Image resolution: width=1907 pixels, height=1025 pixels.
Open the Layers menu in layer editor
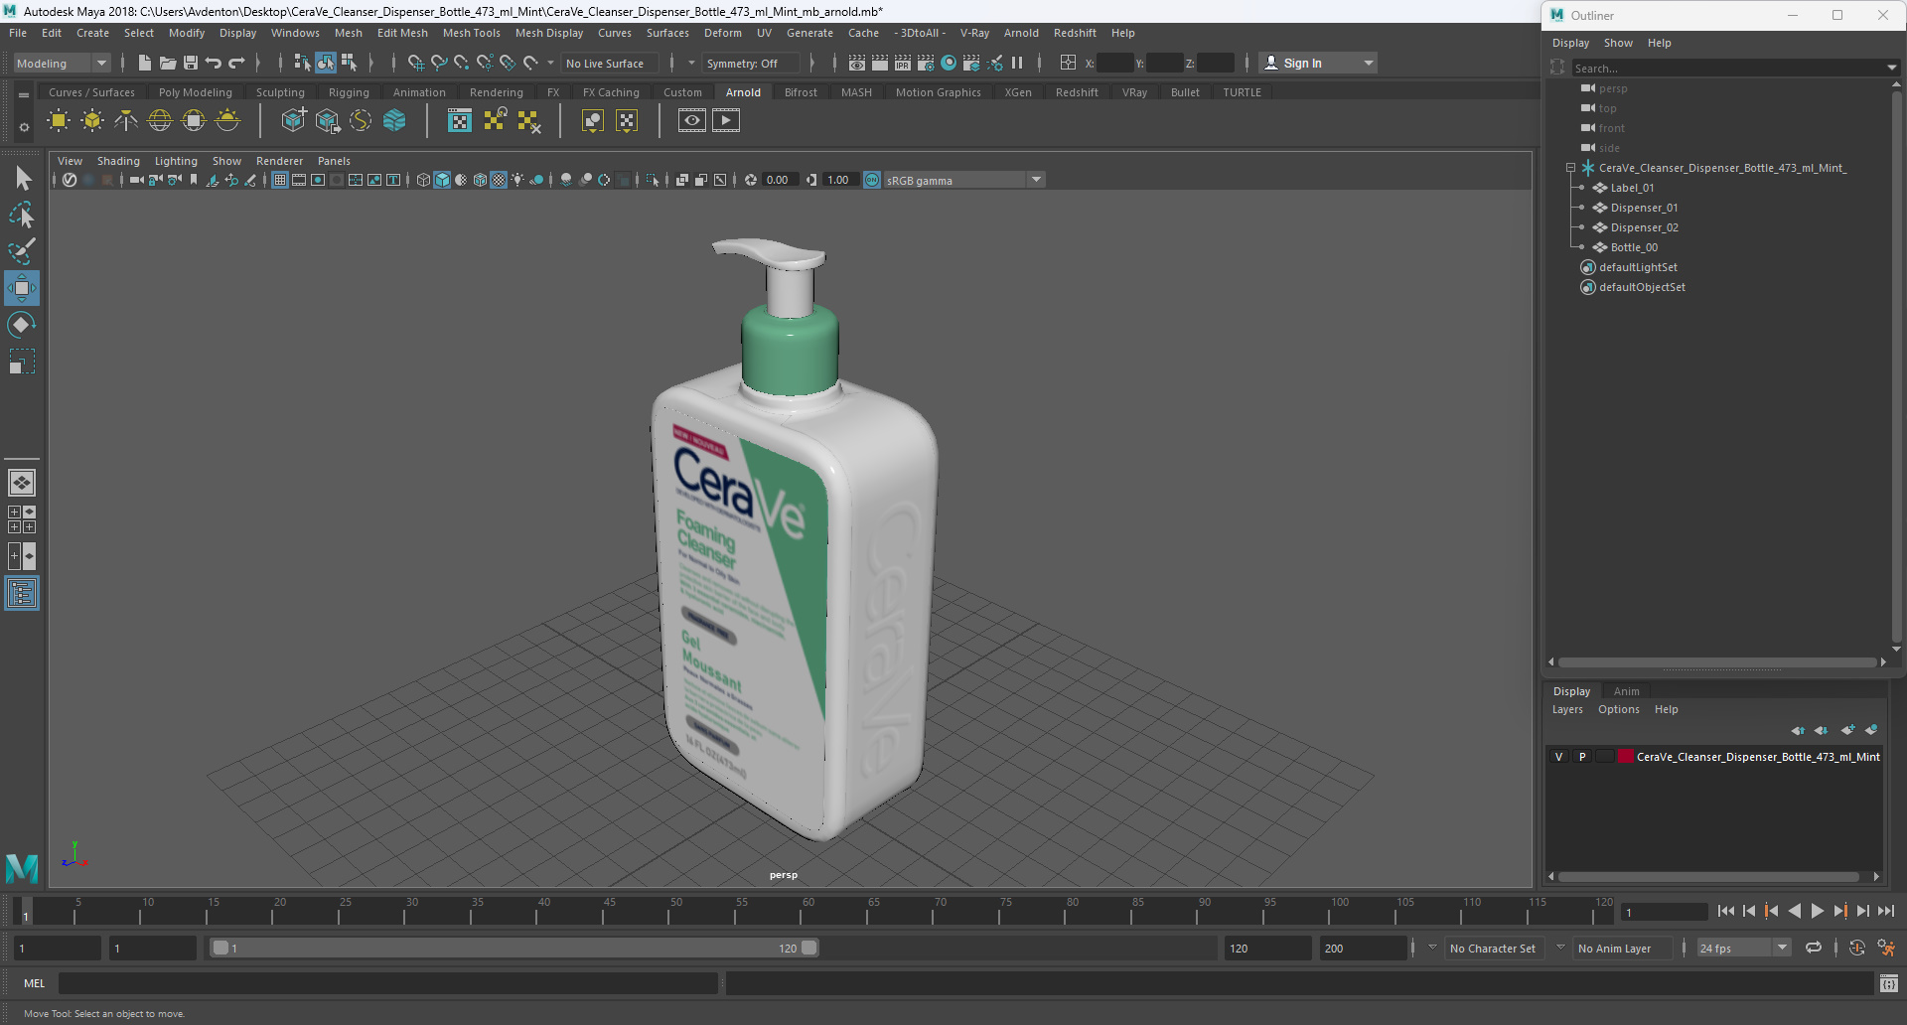(1567, 709)
